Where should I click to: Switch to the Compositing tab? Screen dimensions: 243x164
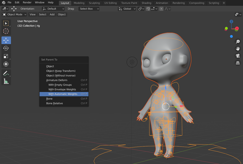(197, 3)
